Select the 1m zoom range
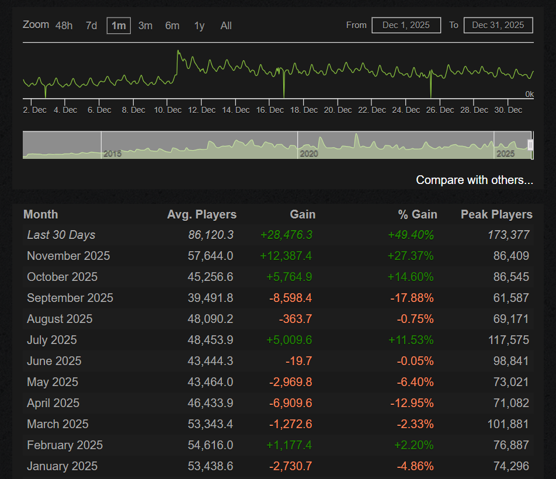This screenshot has height=479, width=556. point(119,26)
